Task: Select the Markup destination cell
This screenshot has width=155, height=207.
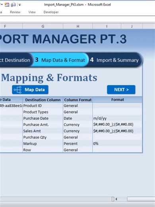Action: click(43, 144)
